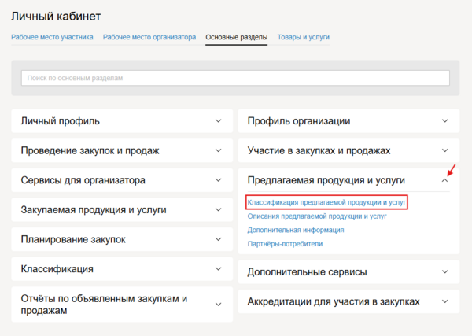Switch to the Товары и услуги tab
This screenshot has height=336, width=472.
(x=304, y=37)
